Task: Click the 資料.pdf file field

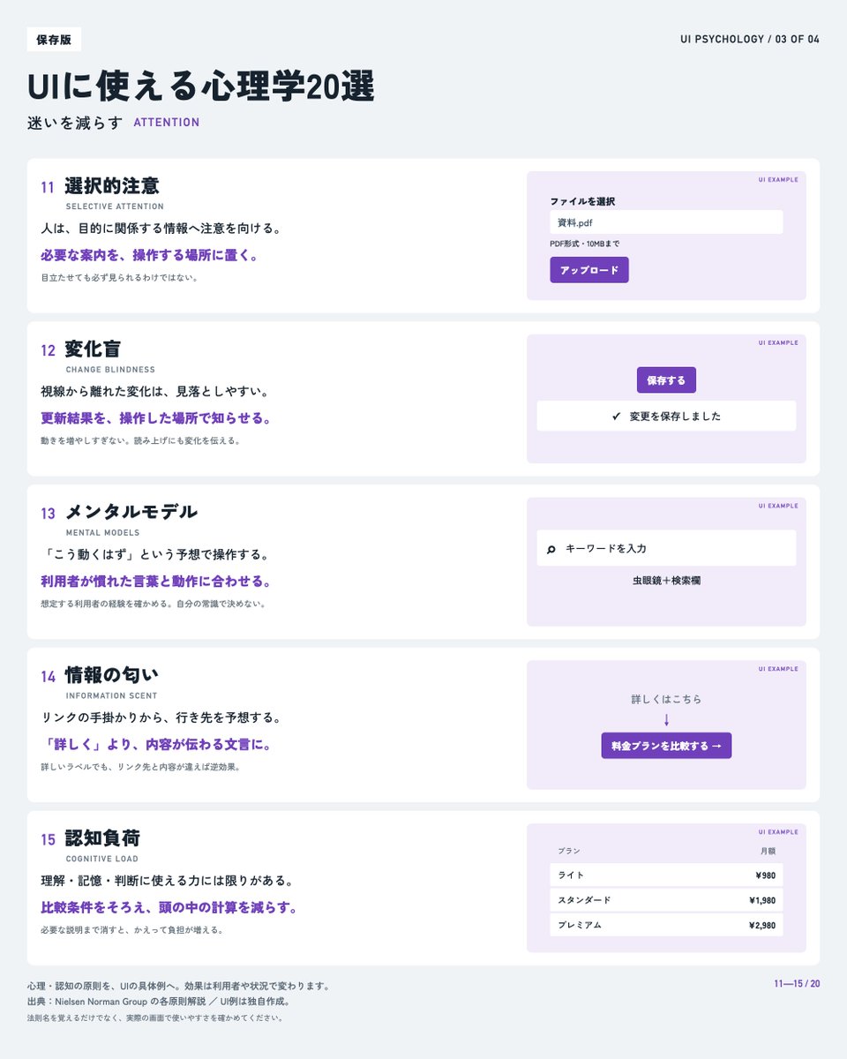Action: click(x=666, y=222)
